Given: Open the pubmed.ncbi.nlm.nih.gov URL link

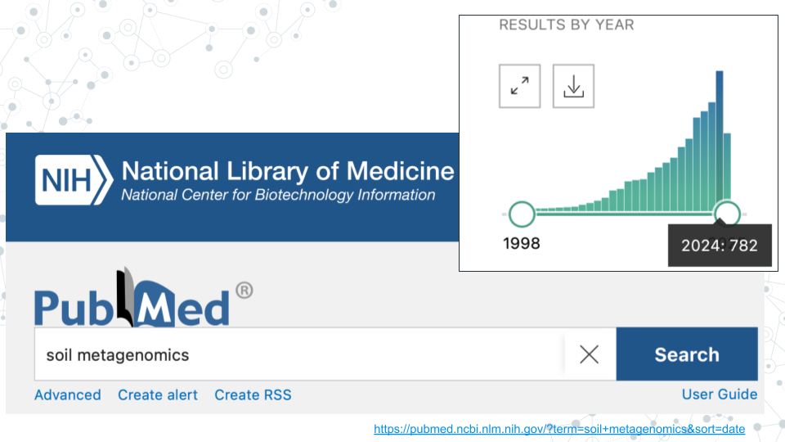Looking at the screenshot, I should pyautogui.click(x=559, y=429).
